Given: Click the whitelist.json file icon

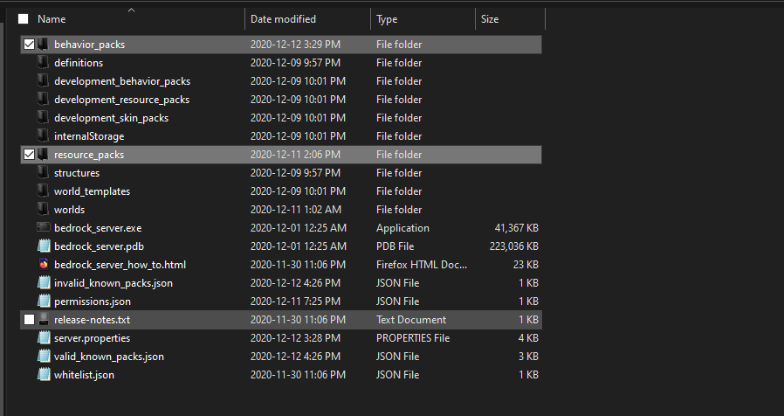Looking at the screenshot, I should coord(44,375).
